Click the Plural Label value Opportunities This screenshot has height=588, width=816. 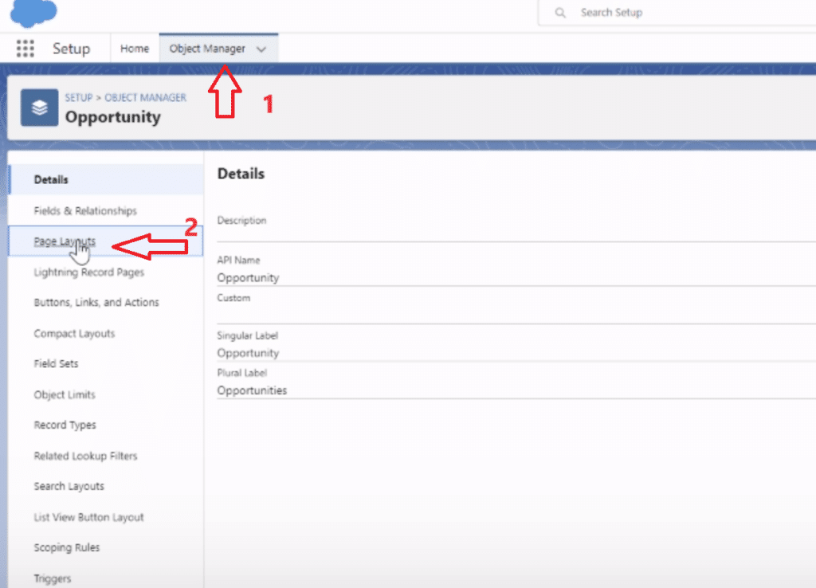[252, 390]
